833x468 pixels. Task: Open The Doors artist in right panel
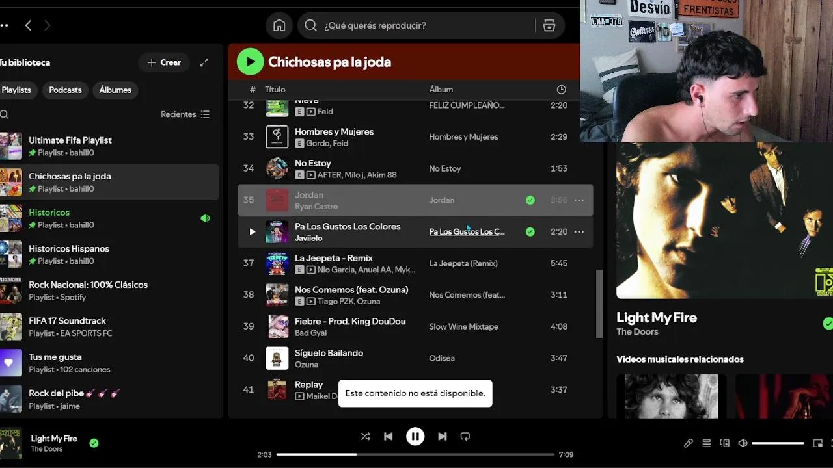(x=637, y=332)
